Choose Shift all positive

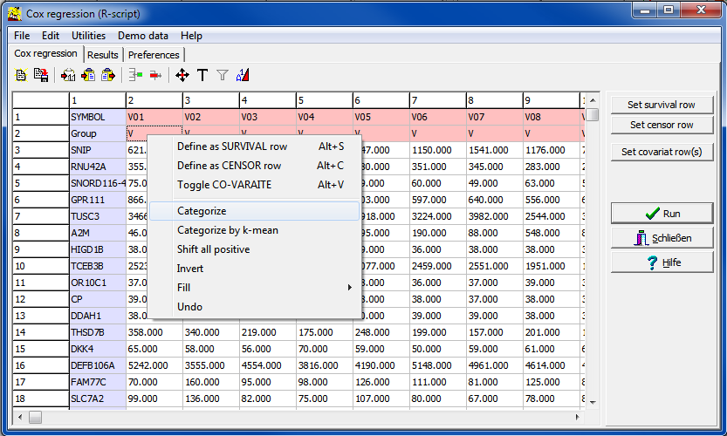click(254, 249)
